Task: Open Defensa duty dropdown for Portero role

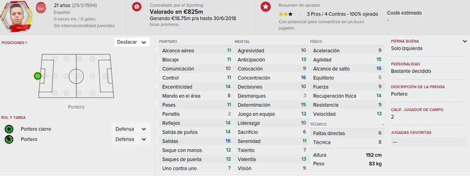Action: point(131,139)
